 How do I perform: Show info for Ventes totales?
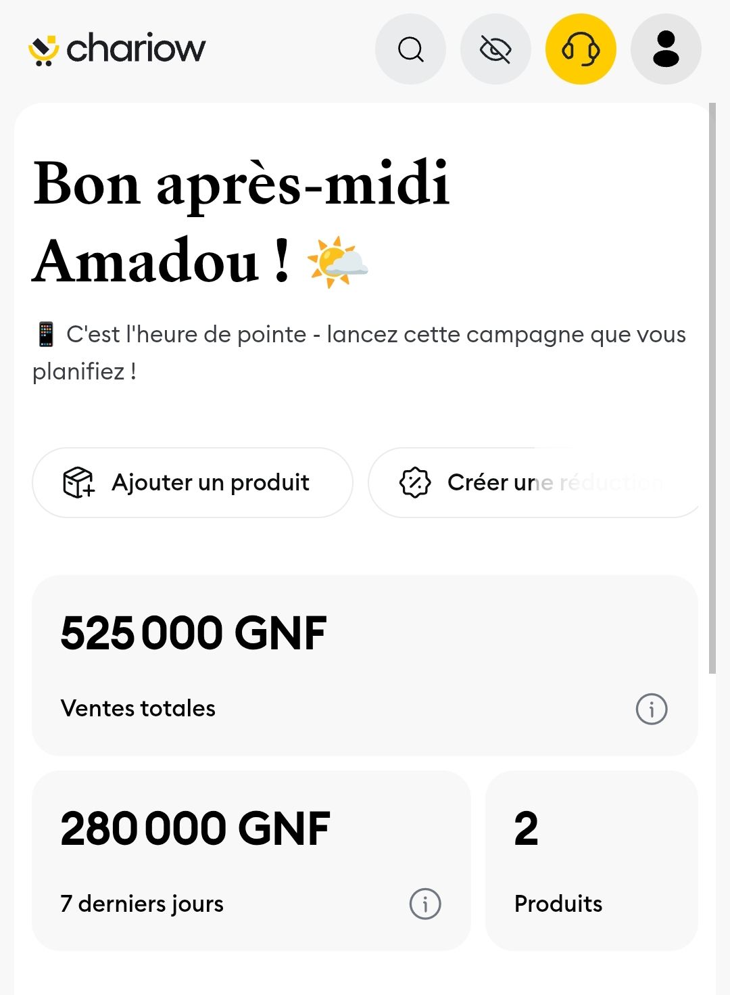pos(652,709)
